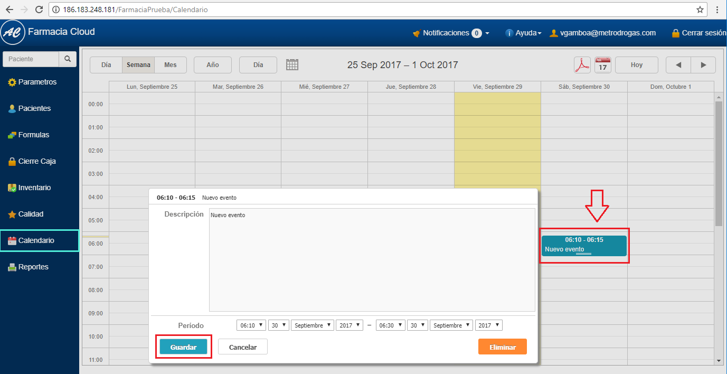The width and height of the screenshot is (727, 374).
Task: Go to the previous week arrow
Action: click(678, 65)
